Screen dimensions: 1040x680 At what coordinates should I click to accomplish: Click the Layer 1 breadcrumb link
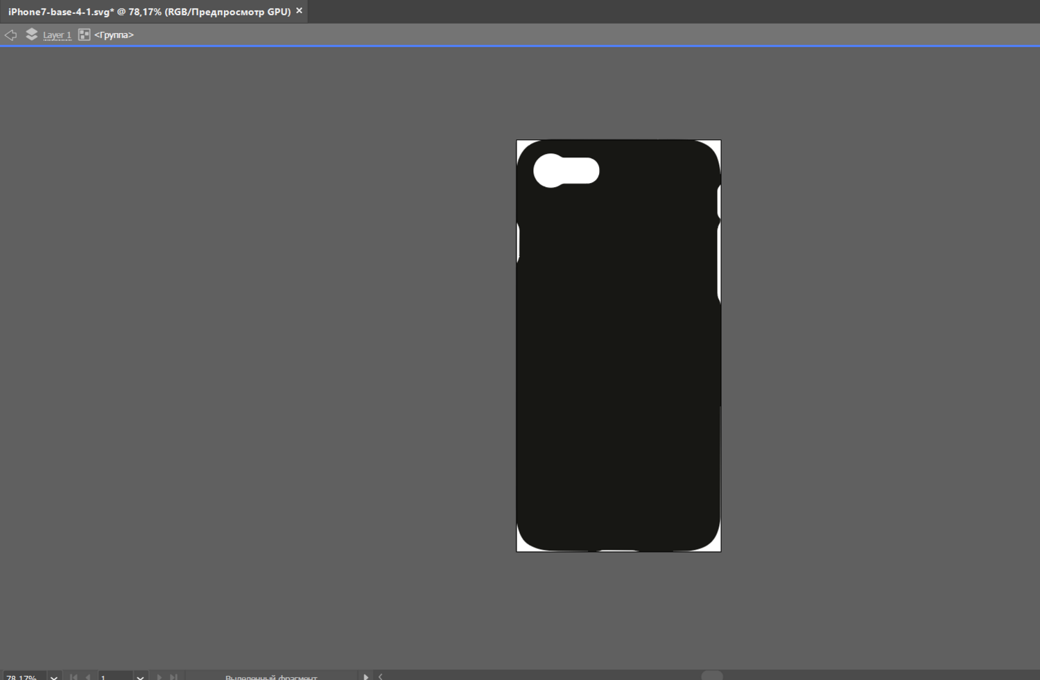(57, 35)
